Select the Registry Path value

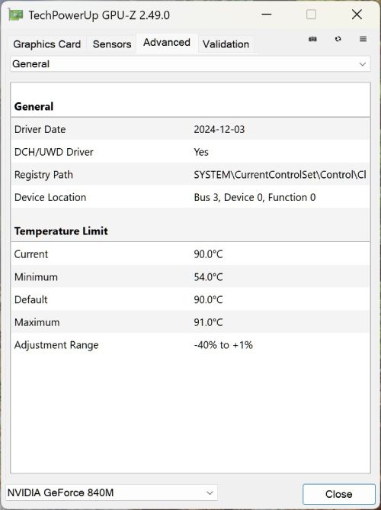[280, 175]
